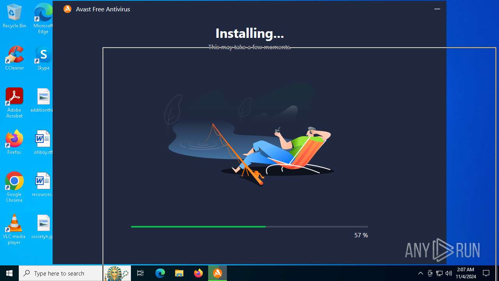
Task: Click the Installing... heading
Action: pyautogui.click(x=249, y=33)
